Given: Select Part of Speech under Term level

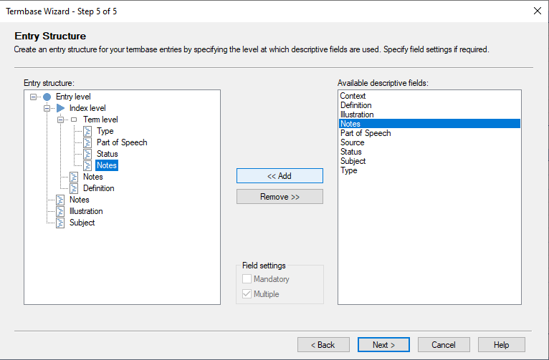Looking at the screenshot, I should tap(122, 142).
